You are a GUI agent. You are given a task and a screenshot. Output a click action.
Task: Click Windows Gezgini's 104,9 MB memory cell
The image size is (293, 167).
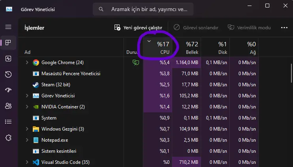point(186,129)
